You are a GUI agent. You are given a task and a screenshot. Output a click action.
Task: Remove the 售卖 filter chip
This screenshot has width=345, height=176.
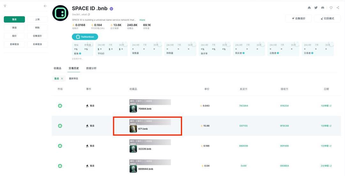coord(62,79)
